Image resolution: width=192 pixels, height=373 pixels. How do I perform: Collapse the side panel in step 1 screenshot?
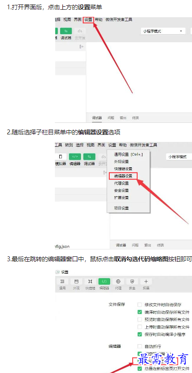click(81, 47)
